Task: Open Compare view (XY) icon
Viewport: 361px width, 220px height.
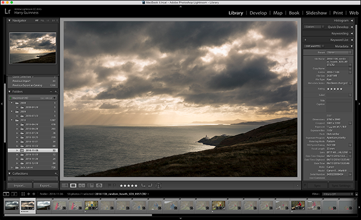Action: (x=82, y=186)
